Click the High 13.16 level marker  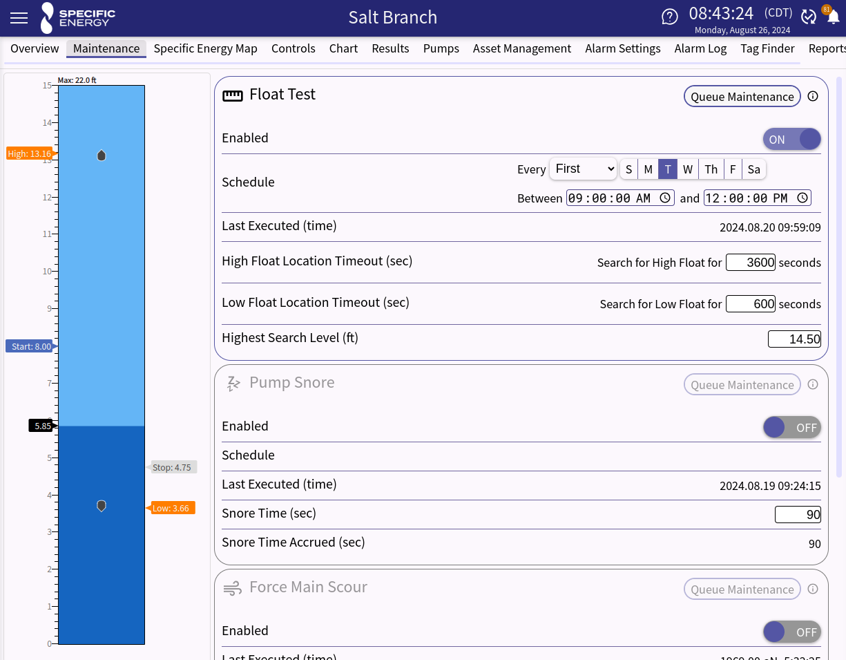coord(30,153)
